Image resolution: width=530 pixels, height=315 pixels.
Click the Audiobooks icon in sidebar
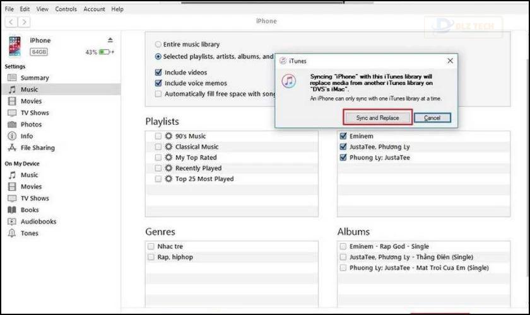point(12,222)
